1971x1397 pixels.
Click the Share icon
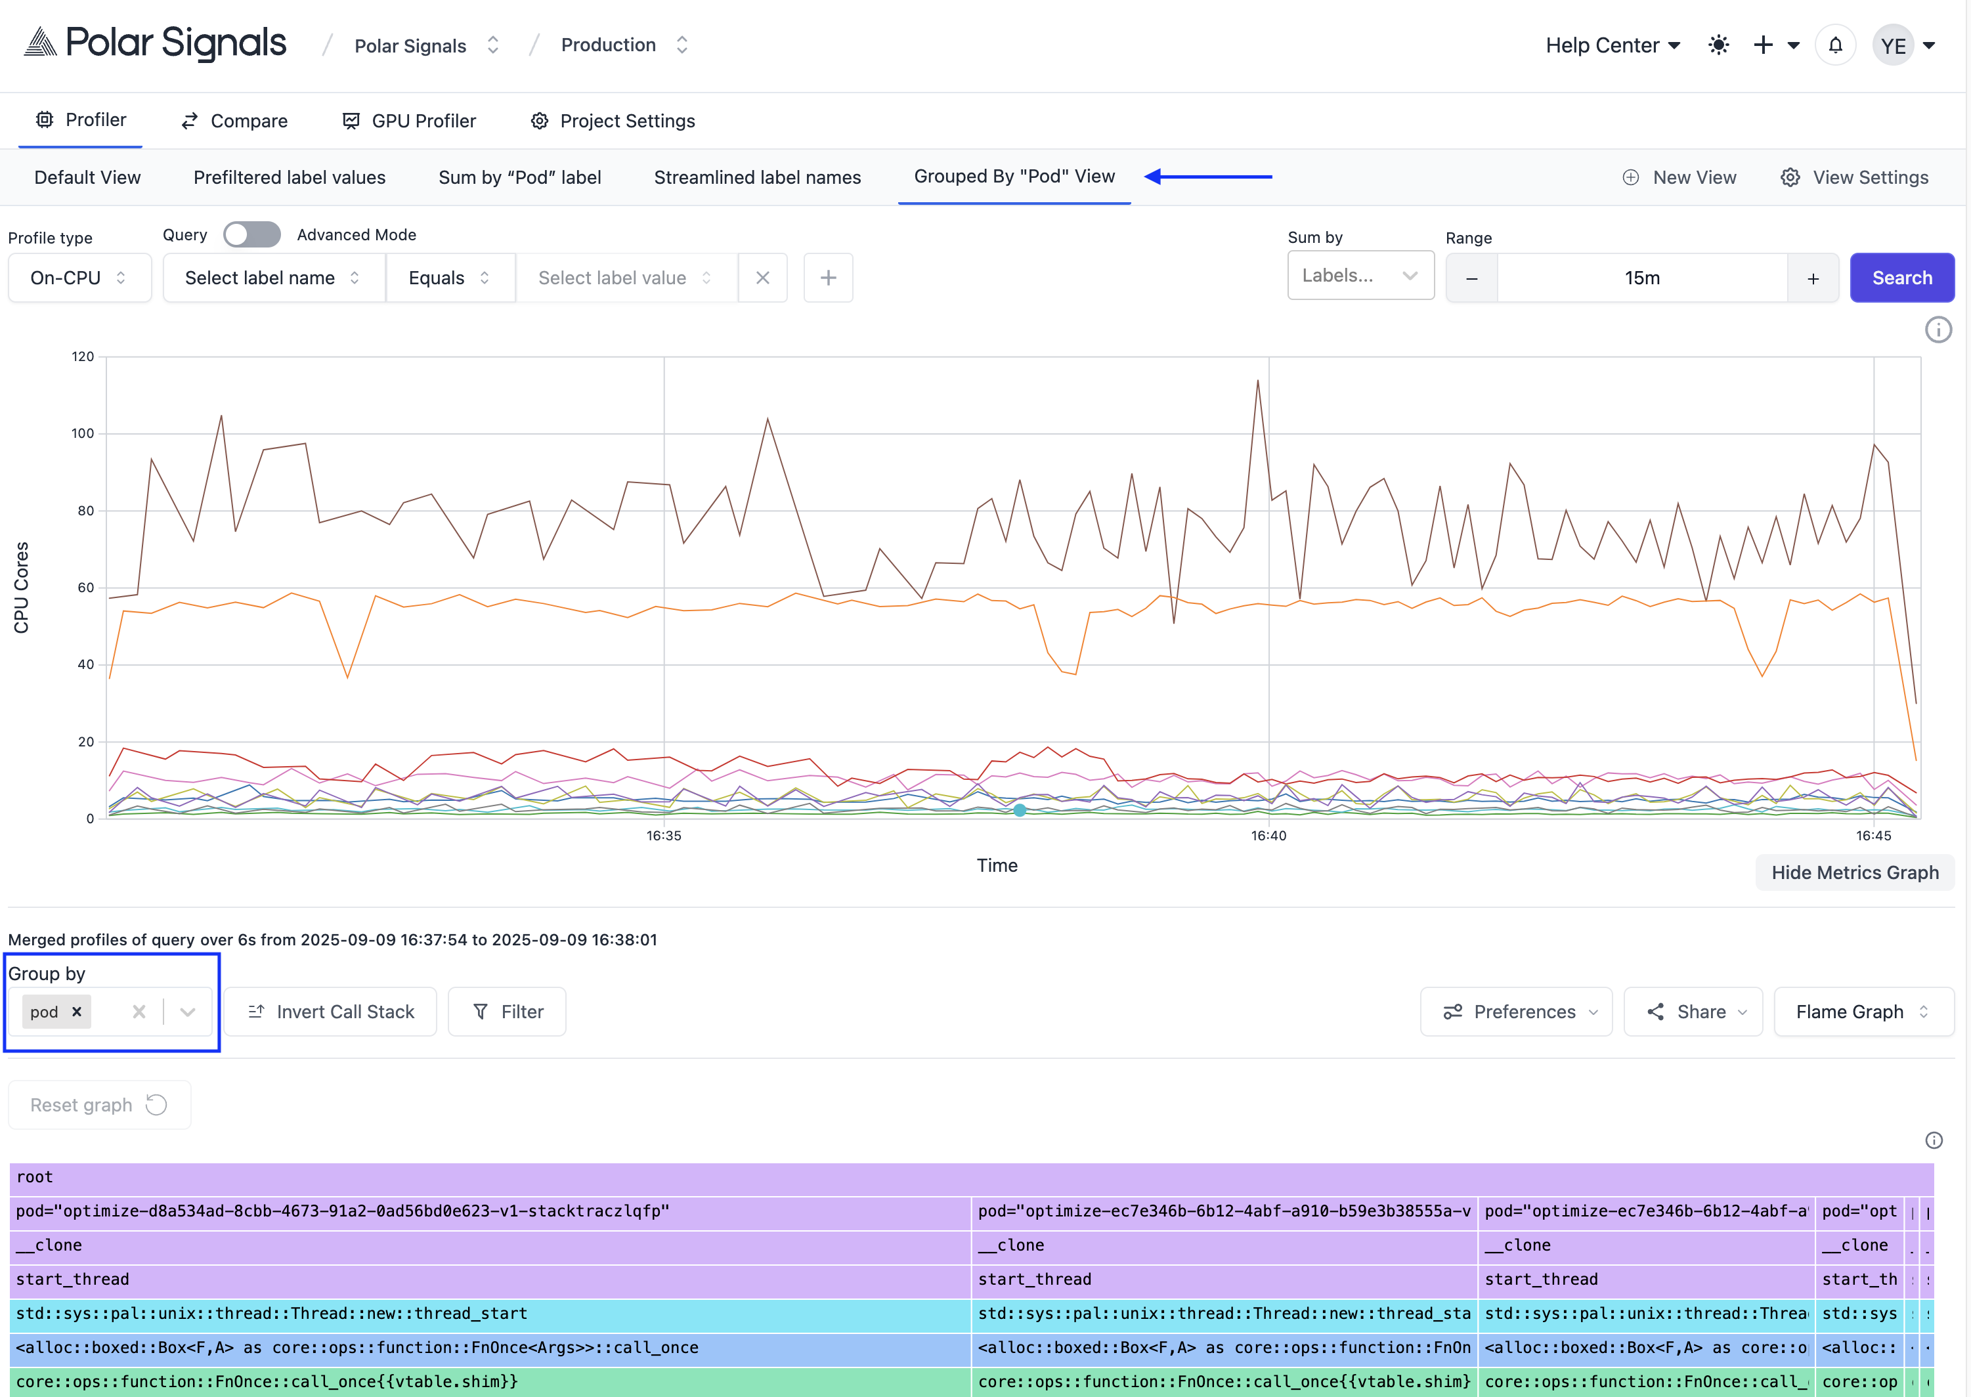(1656, 1012)
